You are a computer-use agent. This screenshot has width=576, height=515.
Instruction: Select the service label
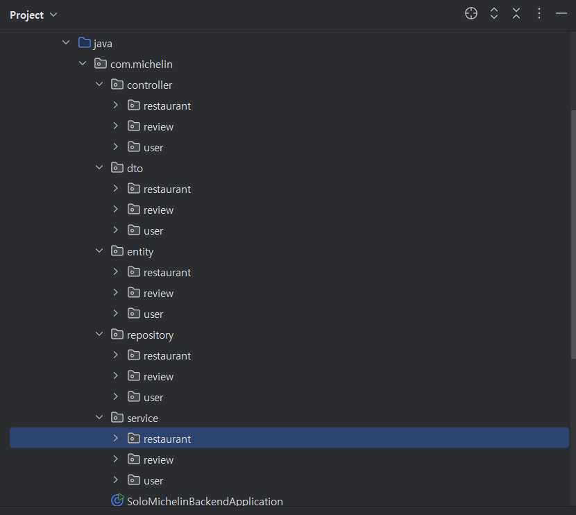(x=142, y=419)
